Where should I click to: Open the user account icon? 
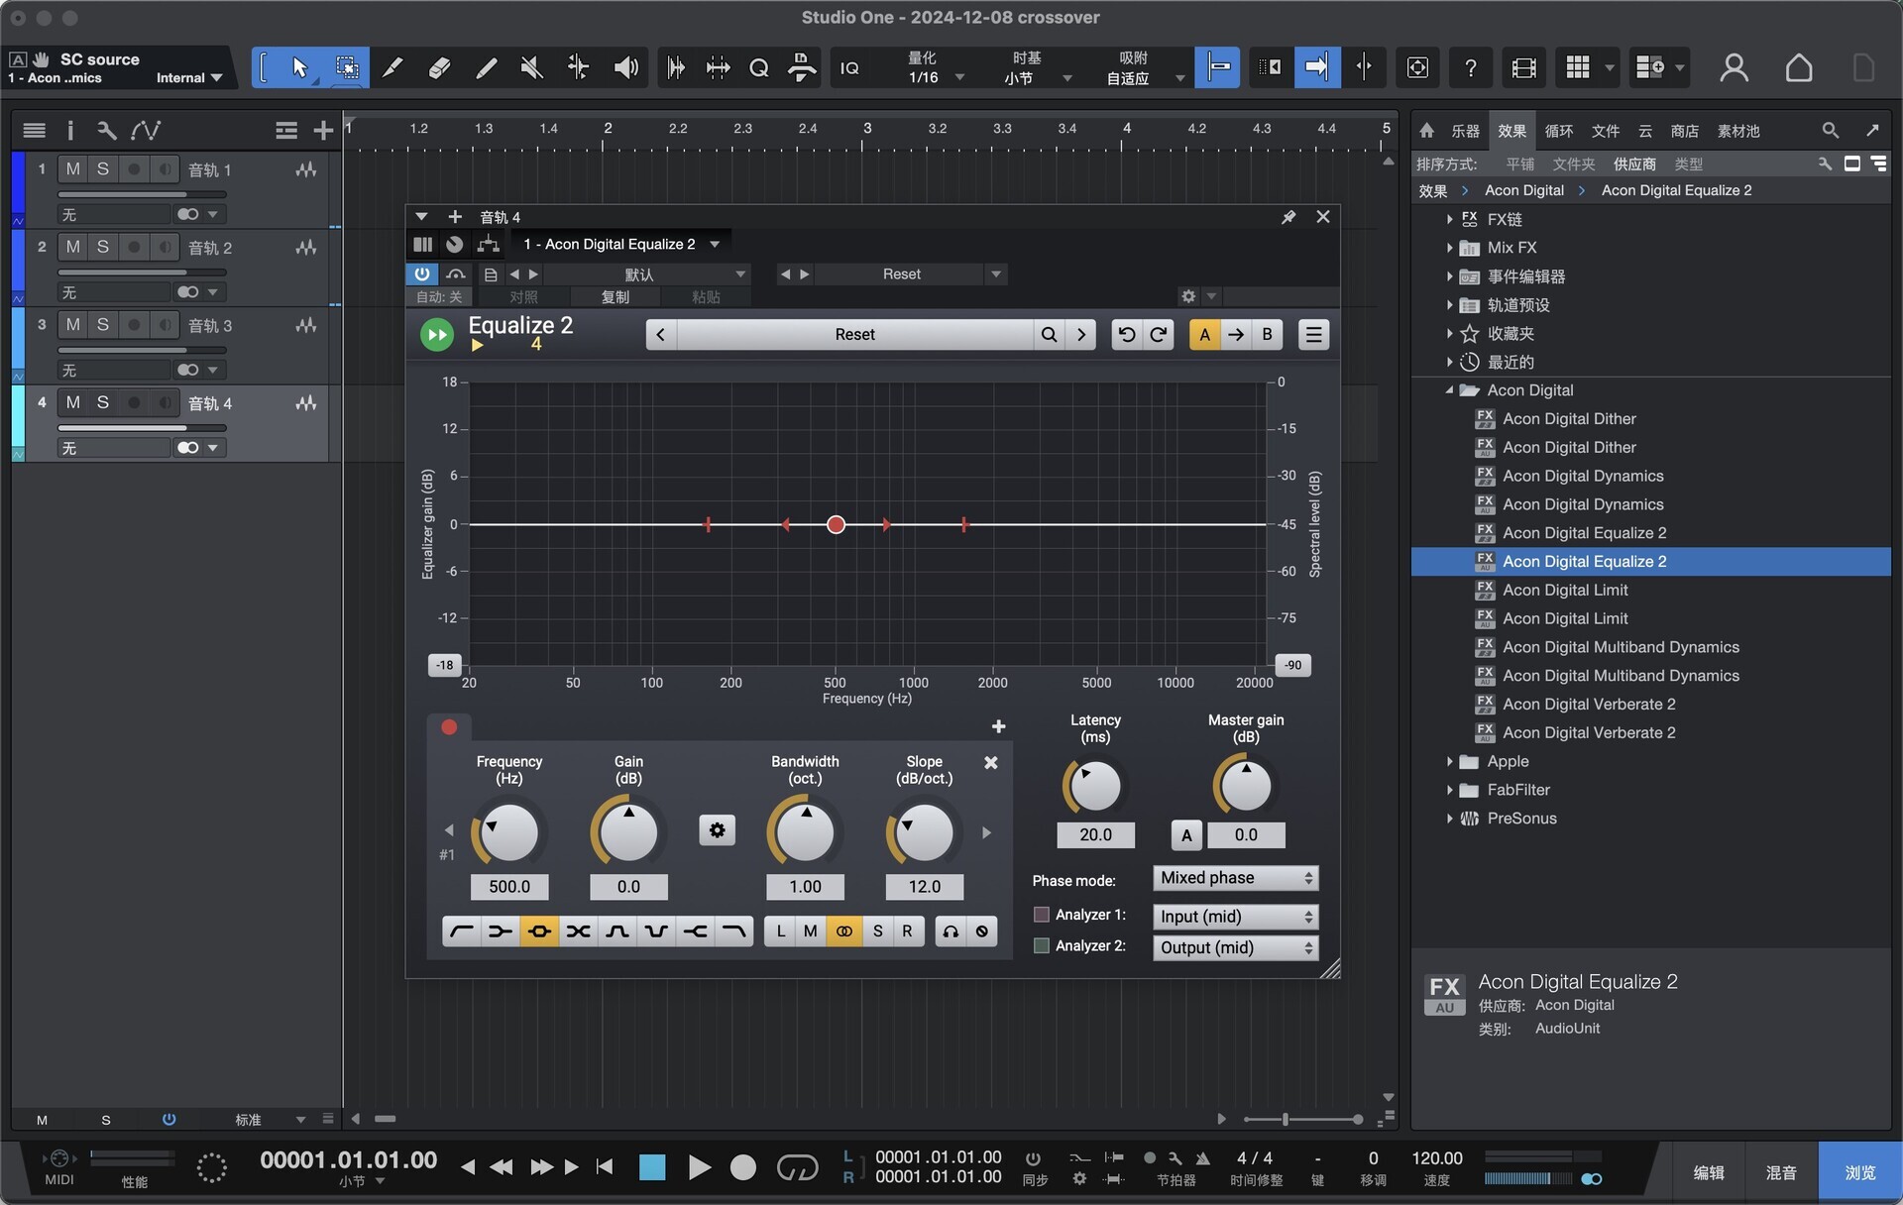point(1734,67)
